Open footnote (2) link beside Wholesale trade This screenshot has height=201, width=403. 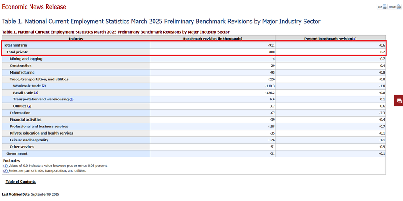click(44, 86)
